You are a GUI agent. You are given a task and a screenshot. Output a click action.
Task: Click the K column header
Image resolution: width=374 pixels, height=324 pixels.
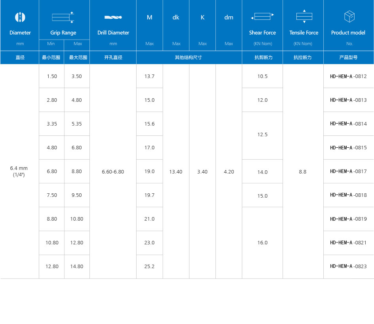coord(202,17)
